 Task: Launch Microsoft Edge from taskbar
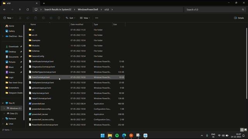124,136
